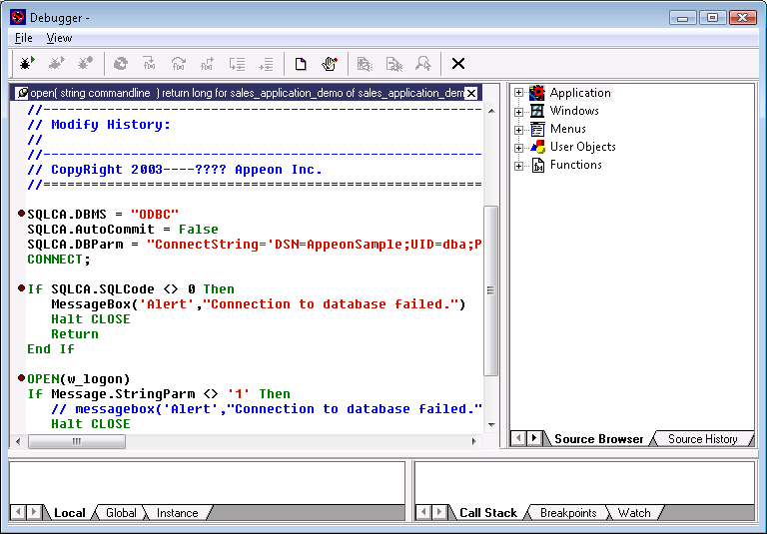
Task: Maximize the Debugger window
Action: pyautogui.click(x=712, y=18)
